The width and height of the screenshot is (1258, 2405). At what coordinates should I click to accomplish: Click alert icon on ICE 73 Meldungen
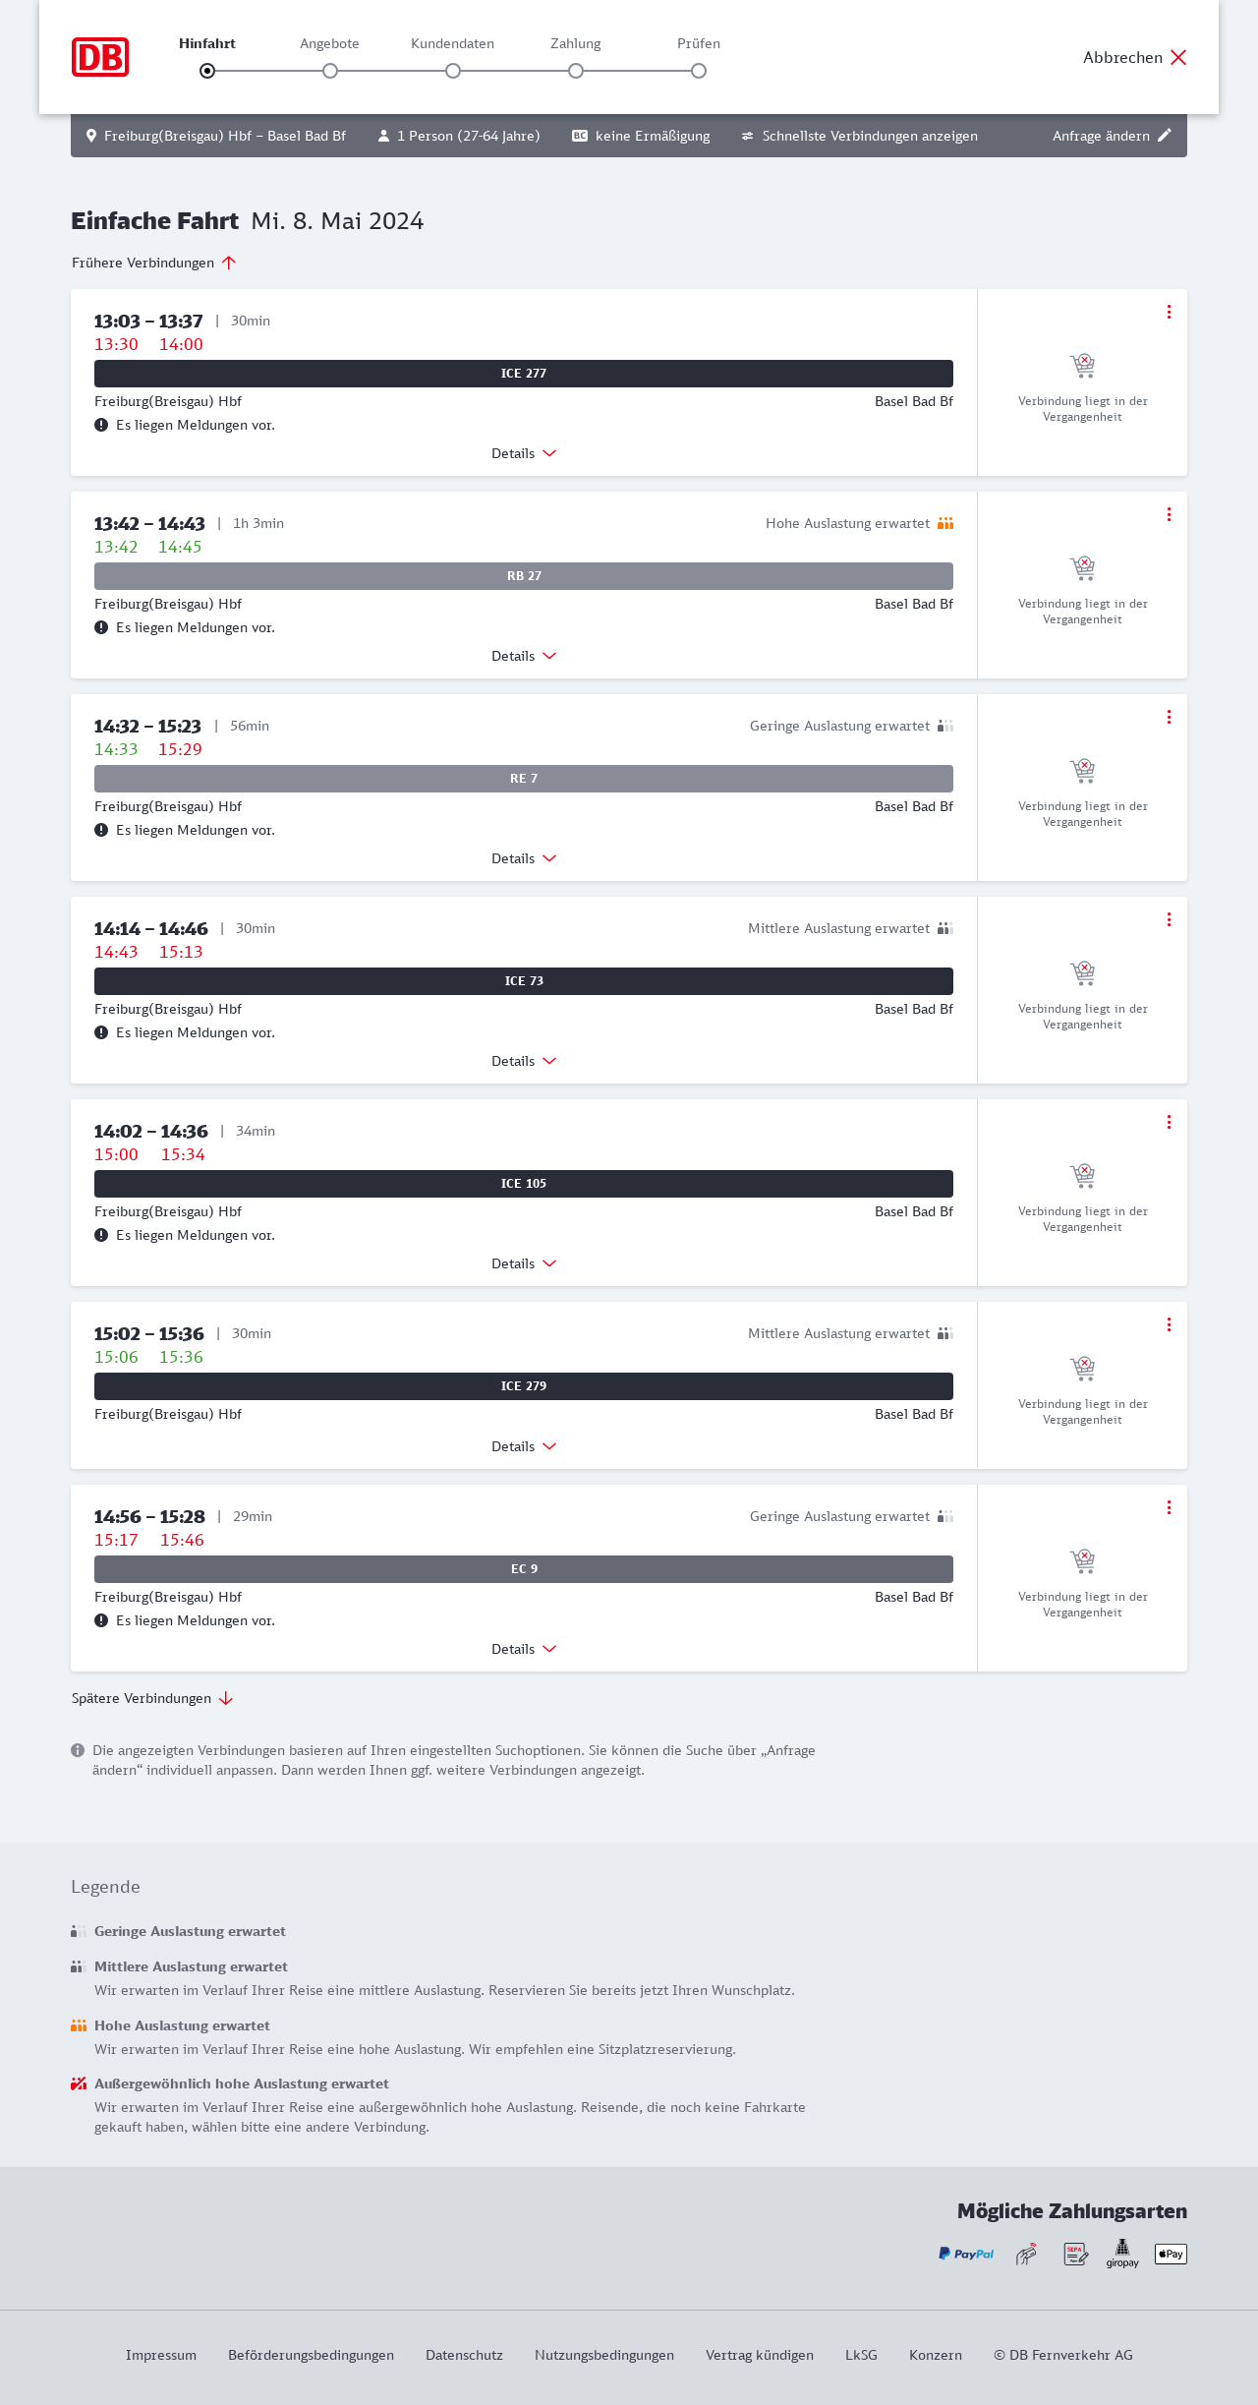pyautogui.click(x=101, y=1032)
